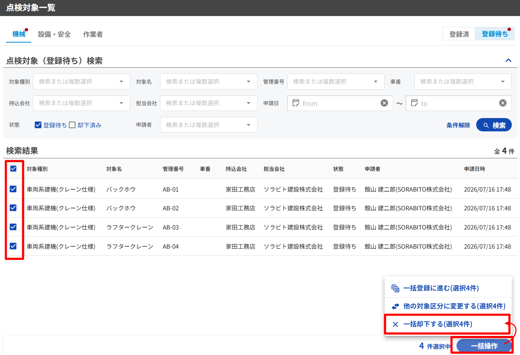The image size is (520, 355).
Task: Open the 申請者 dropdown
Action: click(x=209, y=125)
